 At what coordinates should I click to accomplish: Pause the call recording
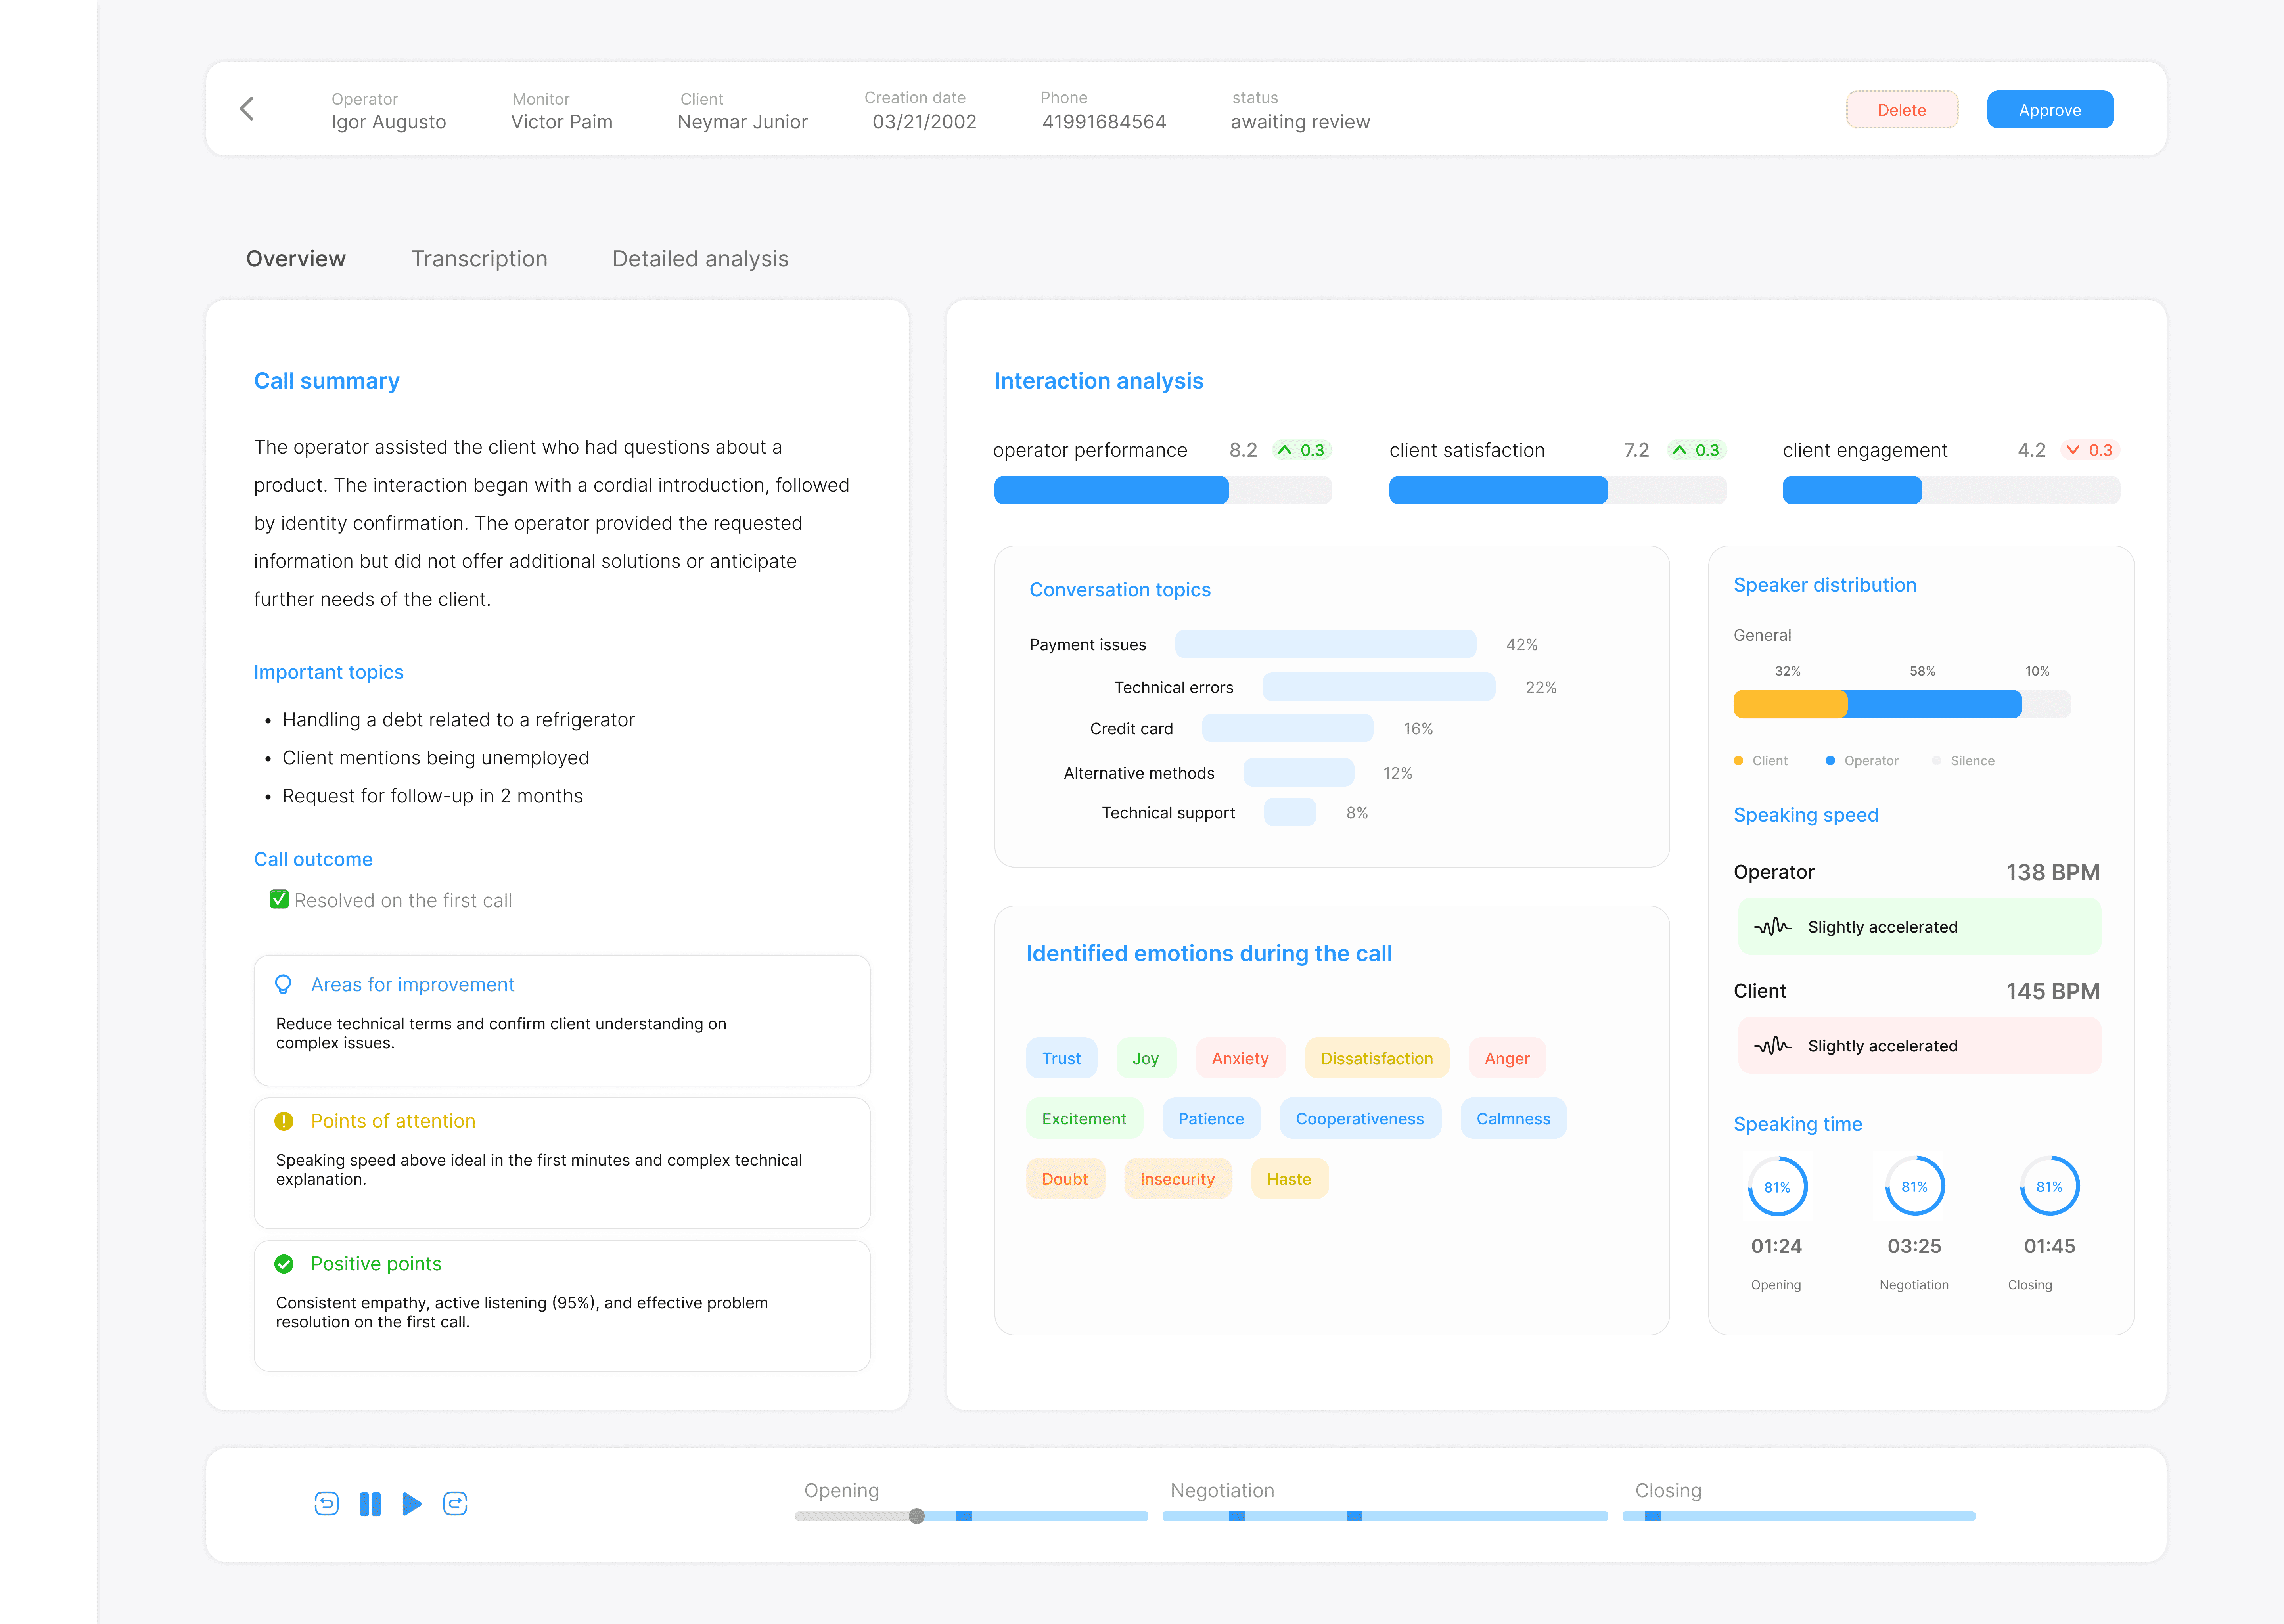coord(370,1504)
